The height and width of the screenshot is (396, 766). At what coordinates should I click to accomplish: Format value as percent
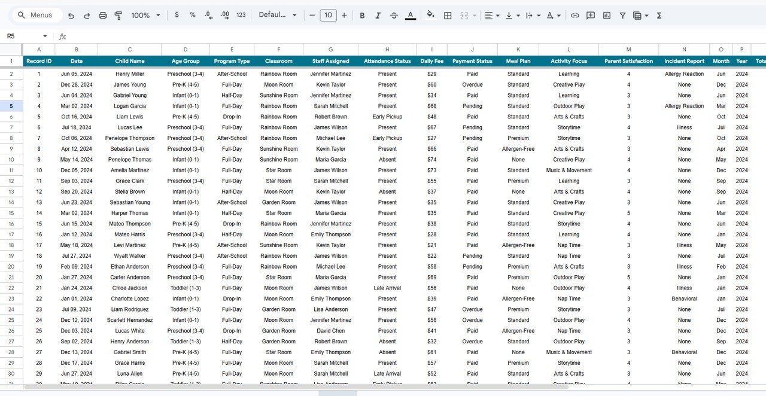point(191,15)
